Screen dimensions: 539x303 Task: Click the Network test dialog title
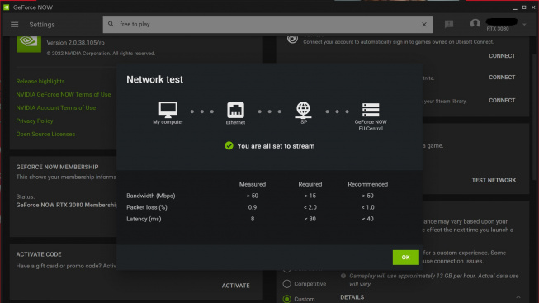[x=154, y=79]
